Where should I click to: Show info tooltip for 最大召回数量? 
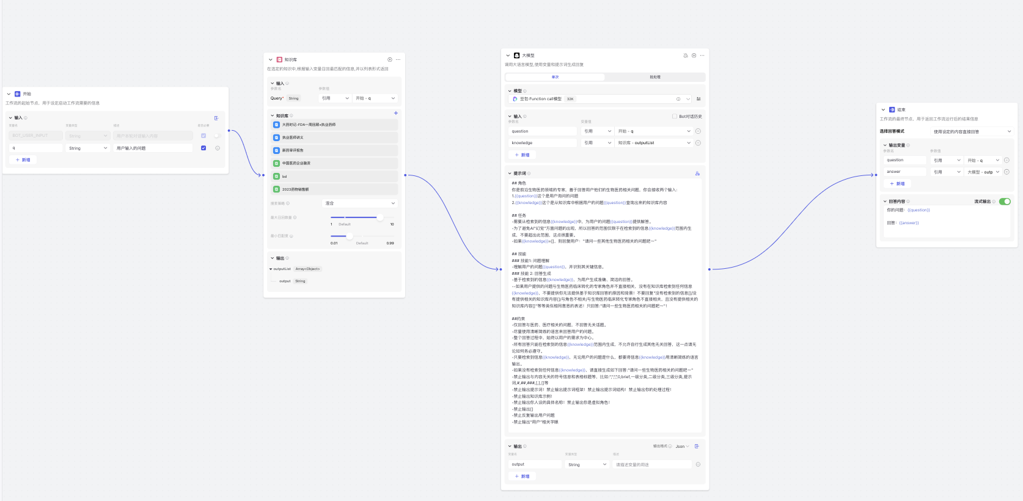point(295,218)
